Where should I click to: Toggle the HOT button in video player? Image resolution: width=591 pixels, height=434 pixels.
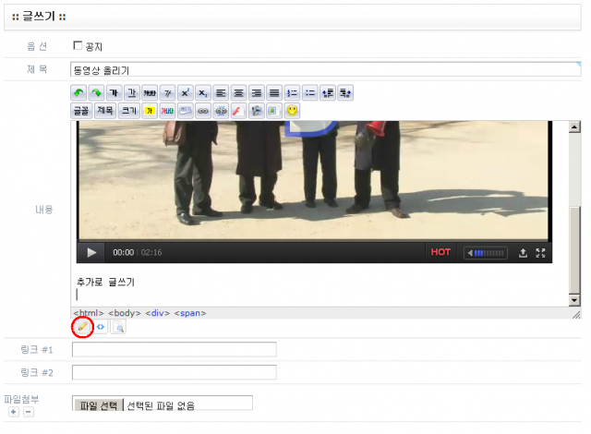pos(440,252)
